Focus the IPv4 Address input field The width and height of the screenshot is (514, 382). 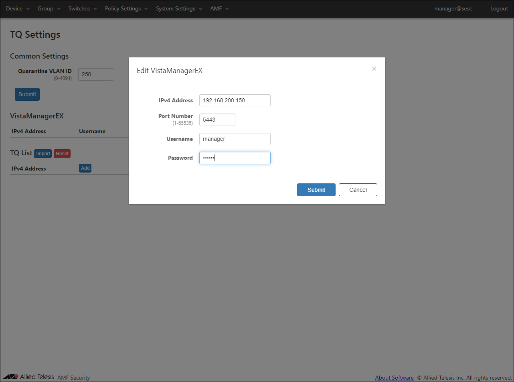tap(235, 100)
